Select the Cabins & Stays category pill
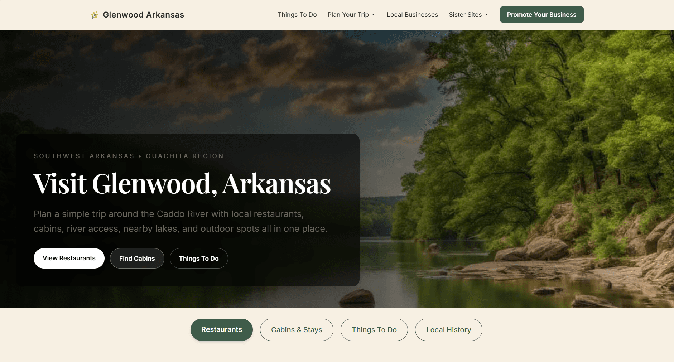This screenshot has height=362, width=674. [297, 330]
